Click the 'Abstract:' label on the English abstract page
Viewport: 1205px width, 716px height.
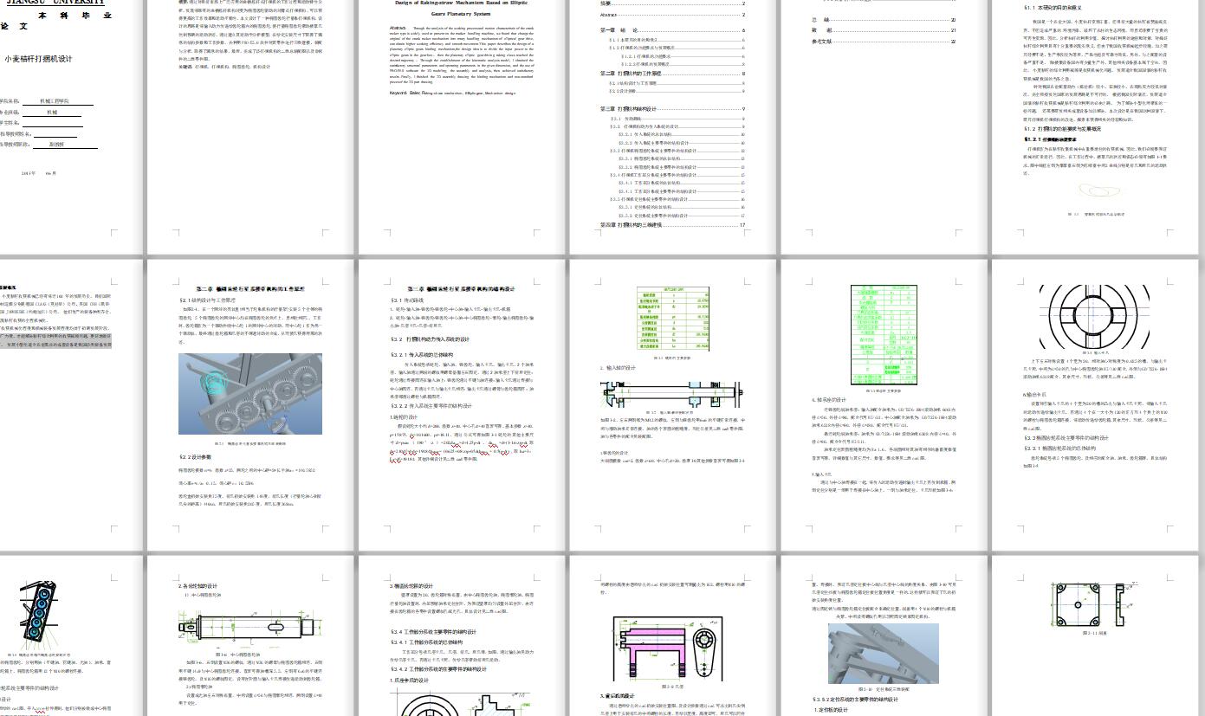tap(398, 28)
